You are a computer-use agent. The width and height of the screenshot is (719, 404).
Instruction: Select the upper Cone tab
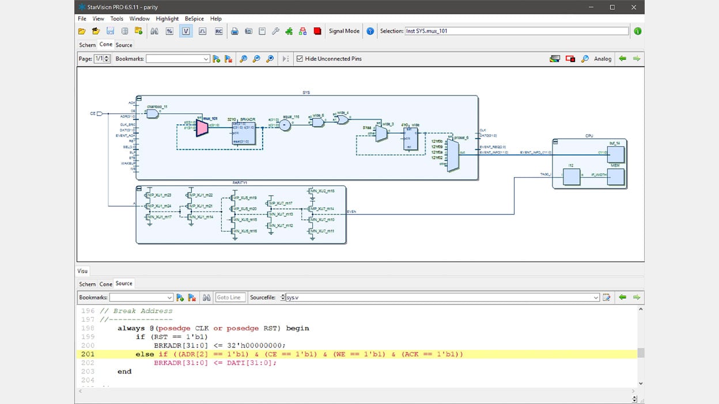tap(106, 44)
